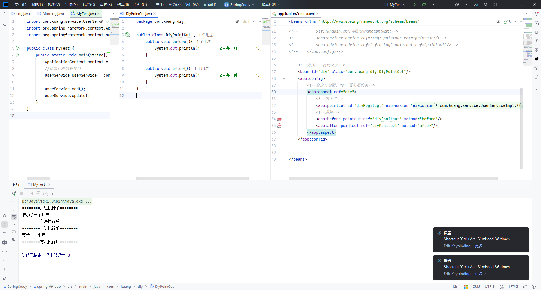Open the Notifications bell panel
541x290 pixels.
tap(536, 13)
